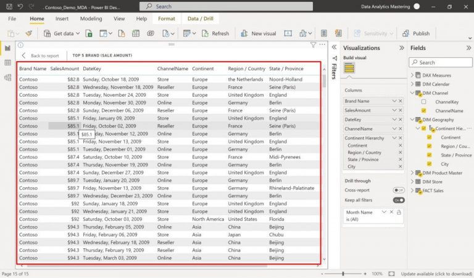This screenshot has height=278, width=474.
Task: Uncheck State / Province field checkbox
Action: pos(430,155)
